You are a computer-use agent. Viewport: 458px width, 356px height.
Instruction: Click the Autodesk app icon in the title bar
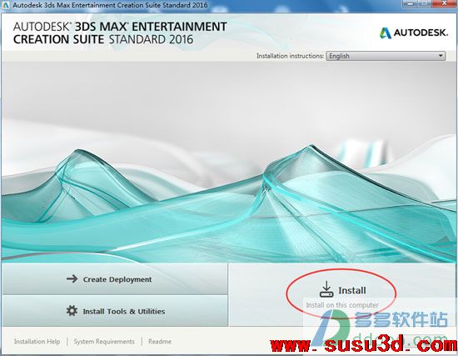6,5
